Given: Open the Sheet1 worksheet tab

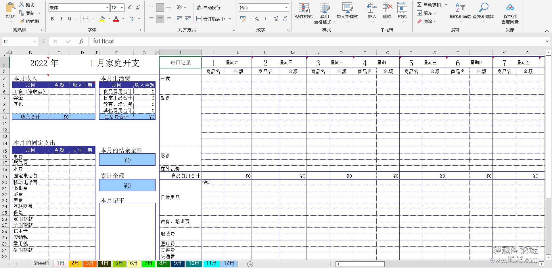Looking at the screenshot, I should click(x=41, y=263).
